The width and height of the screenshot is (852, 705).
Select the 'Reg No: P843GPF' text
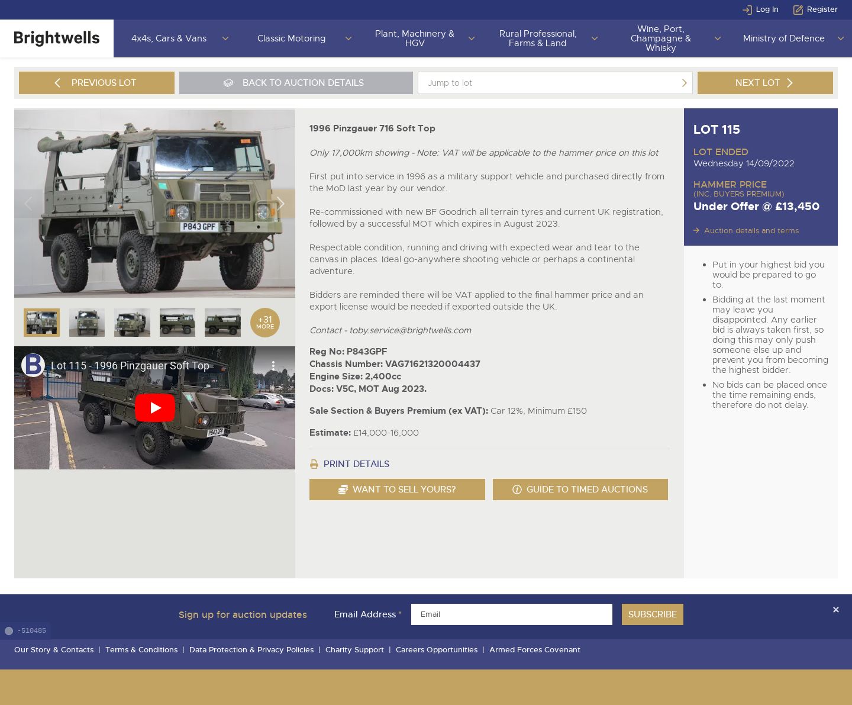click(348, 352)
